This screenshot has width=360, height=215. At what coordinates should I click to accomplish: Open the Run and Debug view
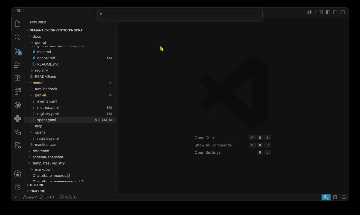click(17, 65)
